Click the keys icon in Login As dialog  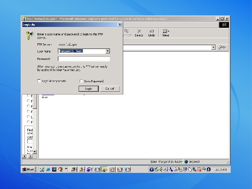tap(30, 35)
